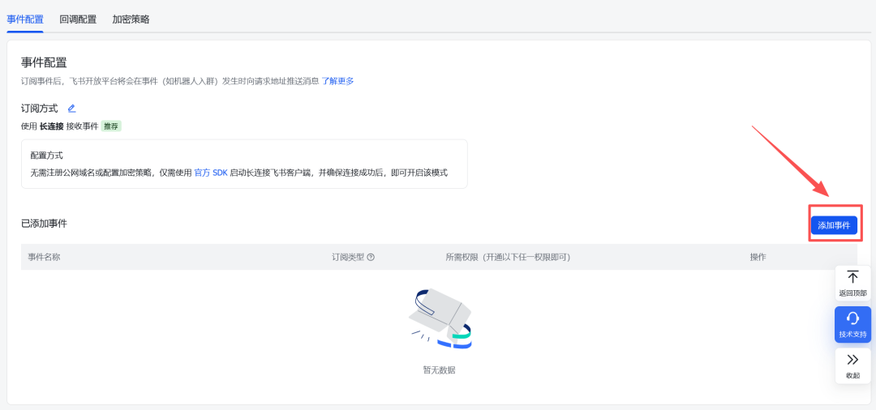The image size is (876, 410).
Task: Click the 暂无数据 empty-state text
Action: click(x=439, y=369)
